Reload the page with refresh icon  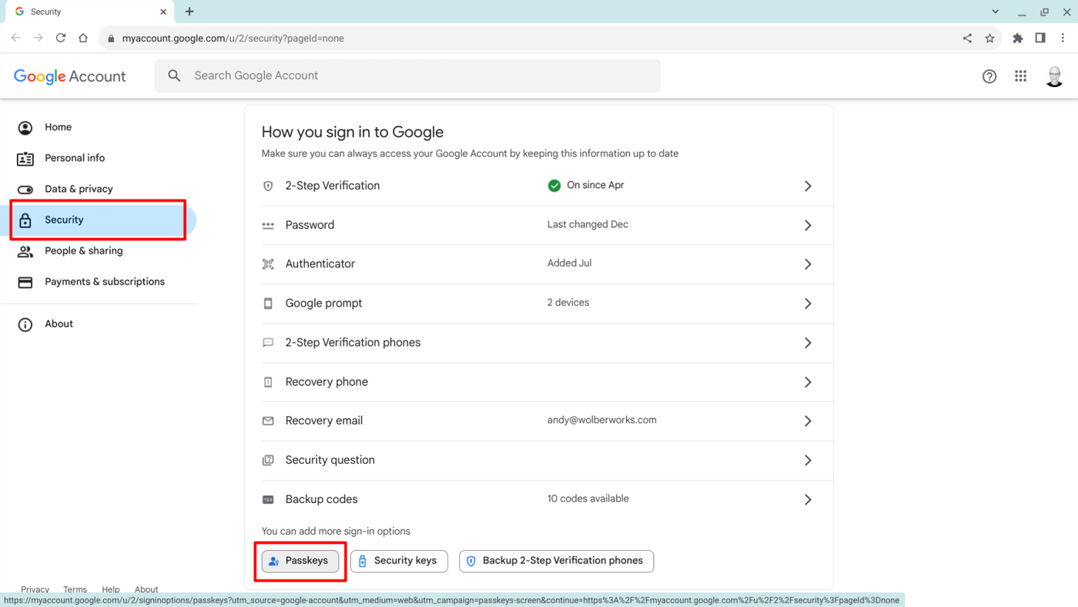coord(61,38)
